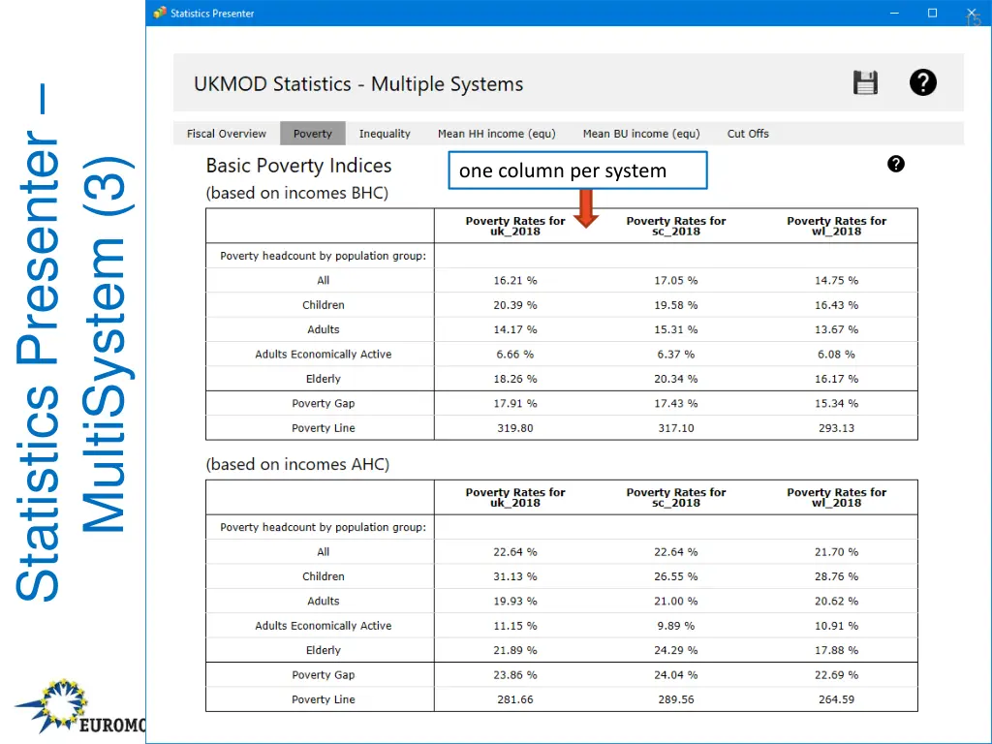
Task: Click the 13.67 % cell
Action: pyautogui.click(x=836, y=329)
